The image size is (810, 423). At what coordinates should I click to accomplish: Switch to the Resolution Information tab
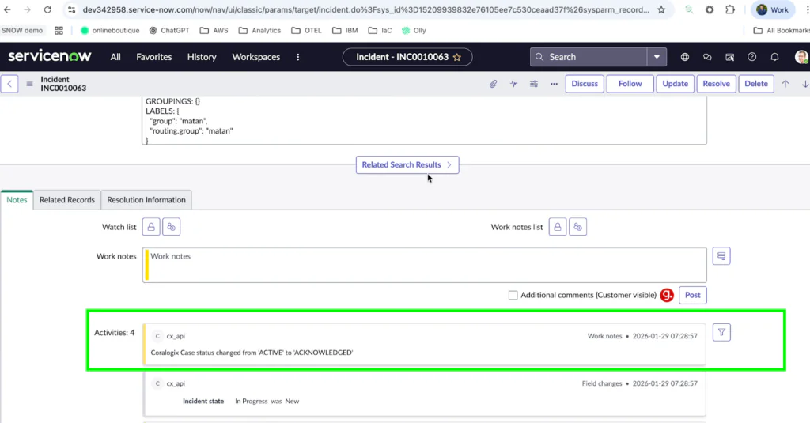(146, 200)
